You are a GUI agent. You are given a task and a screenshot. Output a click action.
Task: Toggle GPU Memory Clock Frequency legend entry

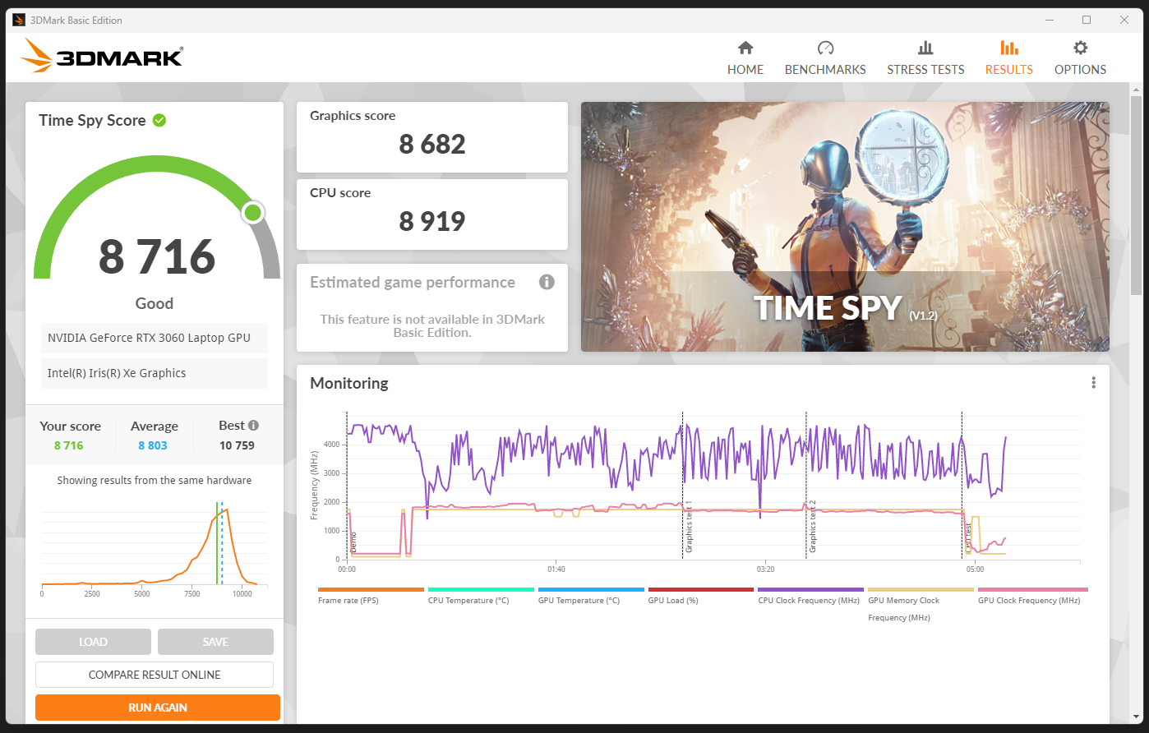coord(921,604)
